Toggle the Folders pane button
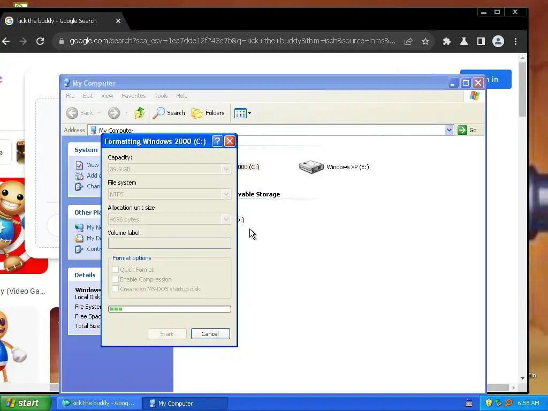The image size is (548, 411). pyautogui.click(x=208, y=113)
